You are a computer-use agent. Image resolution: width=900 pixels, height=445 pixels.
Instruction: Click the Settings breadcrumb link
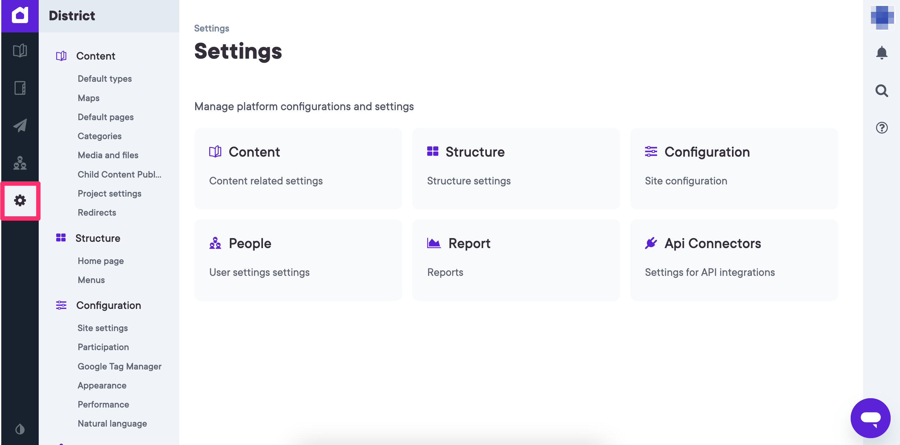[211, 28]
